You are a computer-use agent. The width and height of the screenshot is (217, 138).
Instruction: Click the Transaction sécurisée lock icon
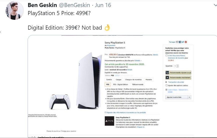pyautogui.click(x=166, y=82)
